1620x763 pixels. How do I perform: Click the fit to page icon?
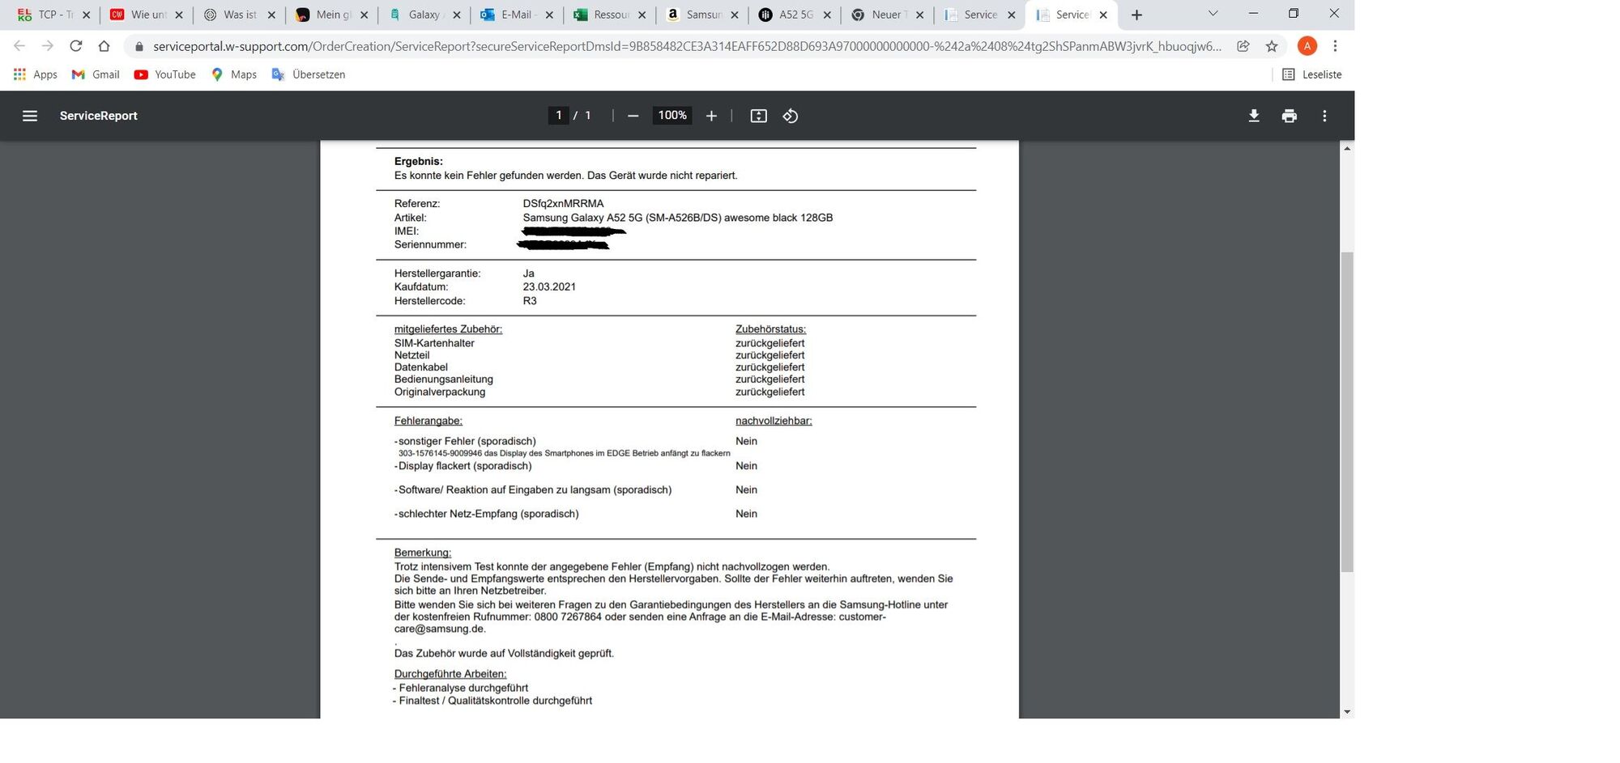tap(758, 116)
